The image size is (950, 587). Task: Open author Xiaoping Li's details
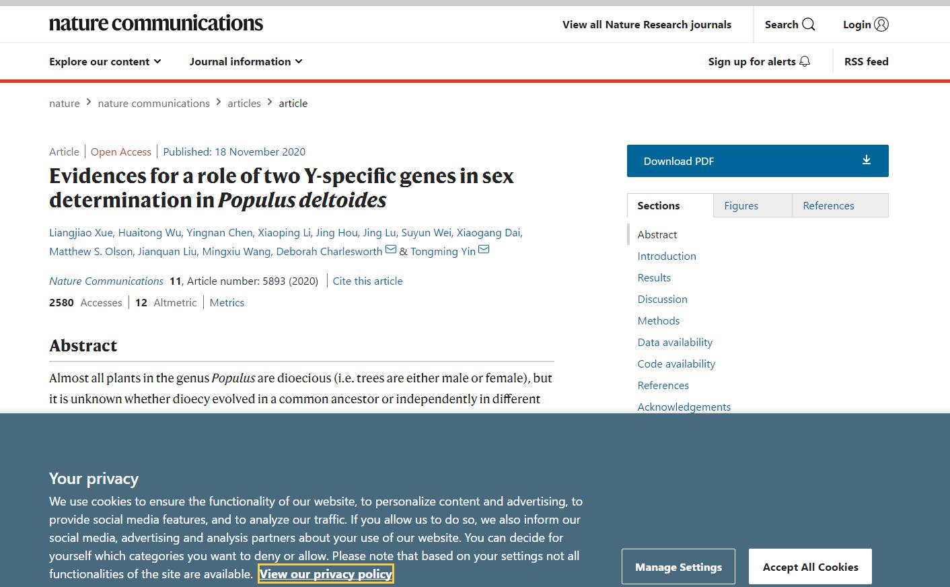(284, 232)
